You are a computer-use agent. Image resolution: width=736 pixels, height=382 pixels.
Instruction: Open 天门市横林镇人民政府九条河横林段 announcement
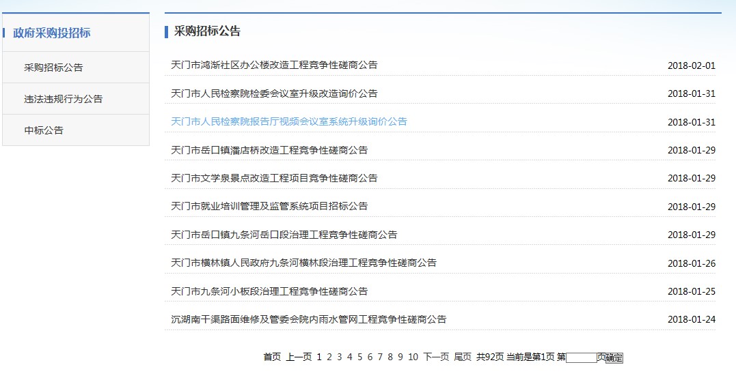click(x=303, y=263)
